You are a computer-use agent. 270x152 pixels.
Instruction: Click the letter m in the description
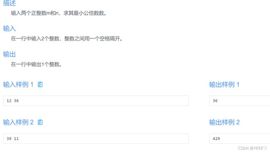pyautogui.click(x=48, y=13)
